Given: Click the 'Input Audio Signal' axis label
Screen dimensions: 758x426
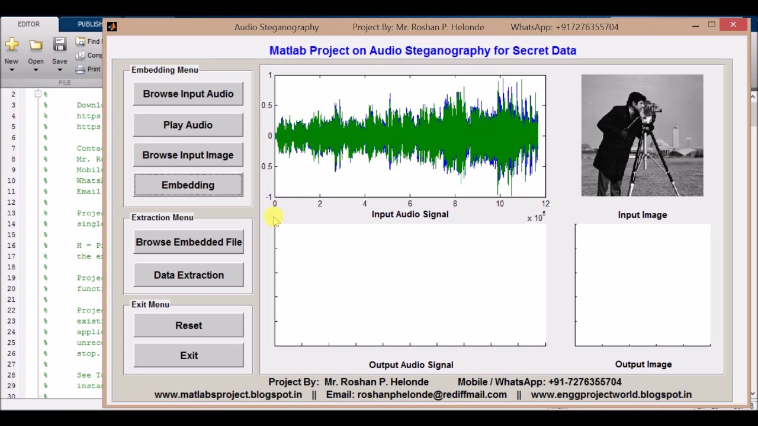Looking at the screenshot, I should [410, 214].
